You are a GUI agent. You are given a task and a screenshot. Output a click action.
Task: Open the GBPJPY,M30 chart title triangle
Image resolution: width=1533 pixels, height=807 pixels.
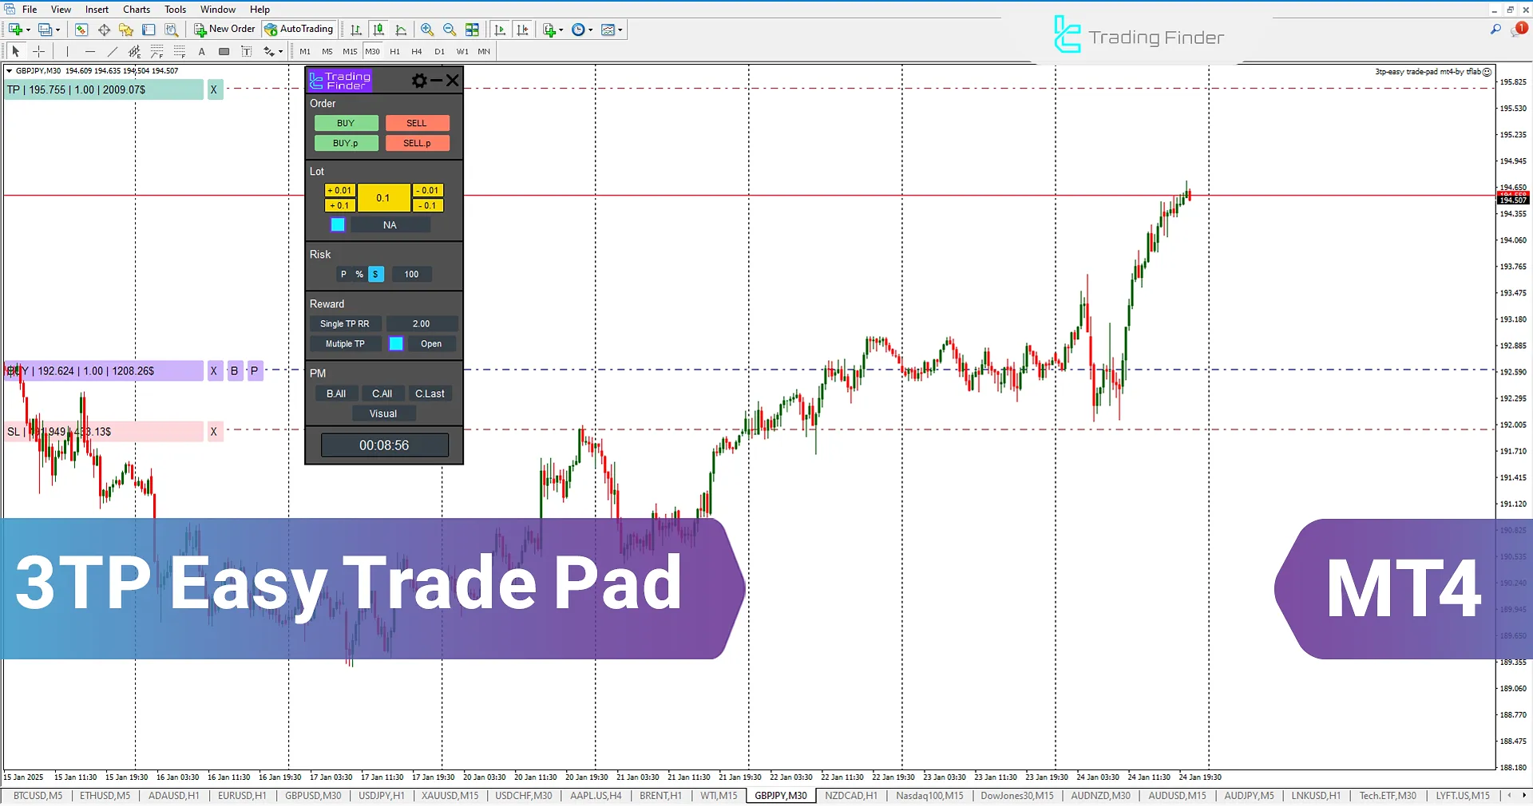[10, 71]
